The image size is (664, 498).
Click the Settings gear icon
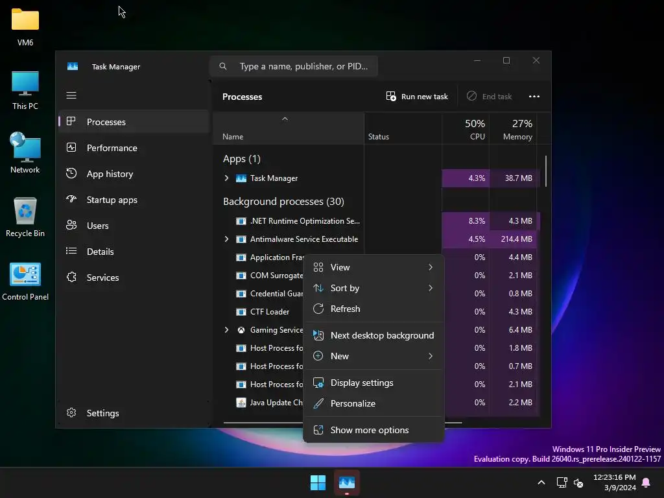click(71, 412)
